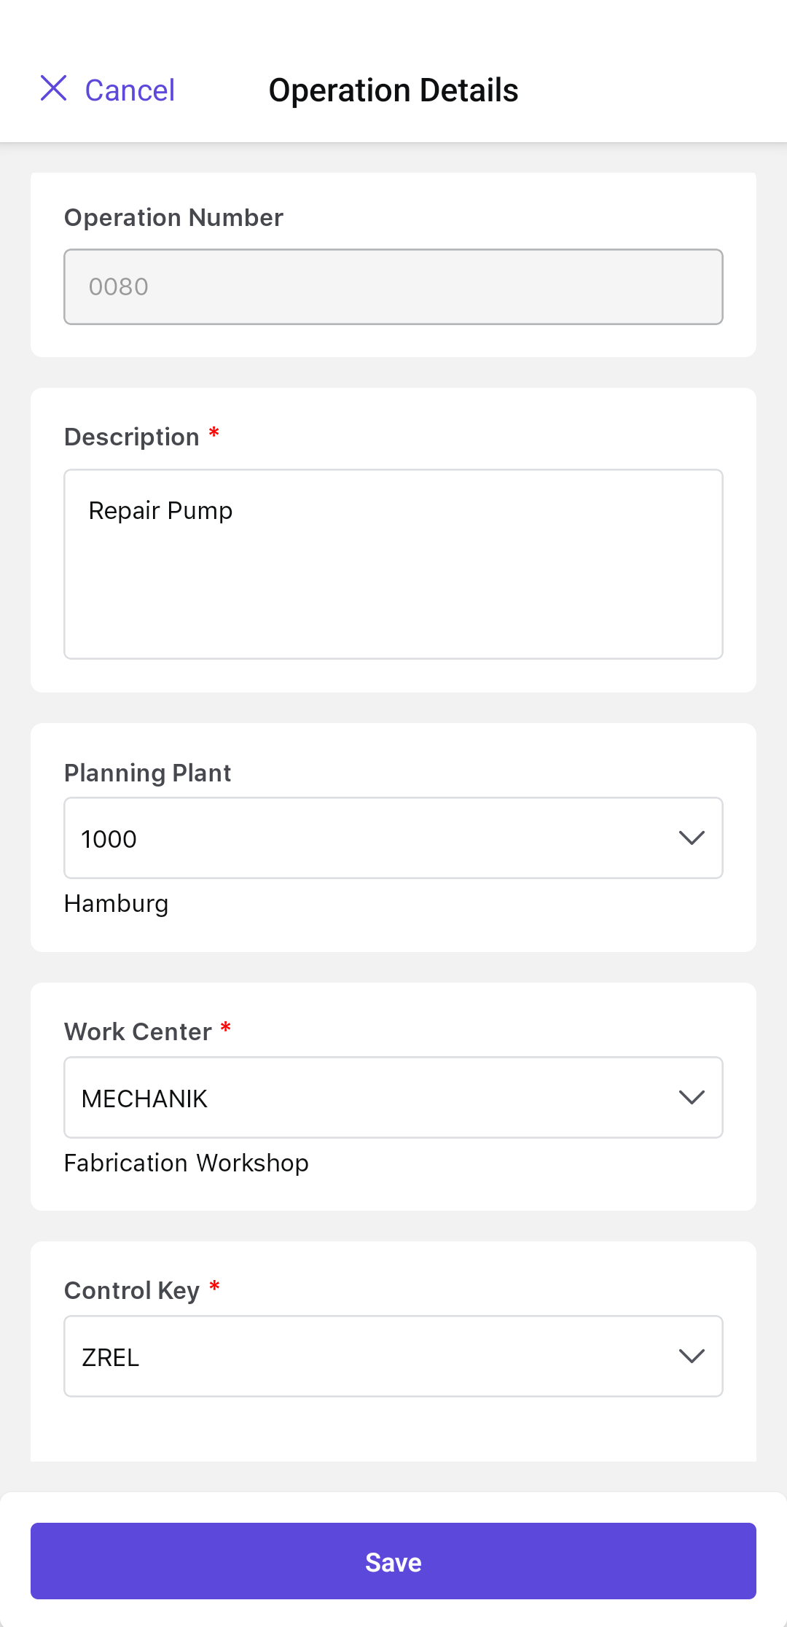Viewport: 787px width, 1627px height.
Task: Click the Fabrication Workshop helper text
Action: click(187, 1163)
